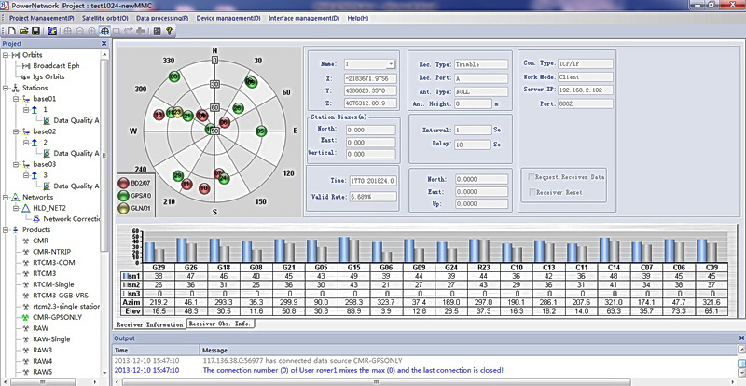
Task: Select the crosshair target tool in toolbar
Action: tap(104, 31)
